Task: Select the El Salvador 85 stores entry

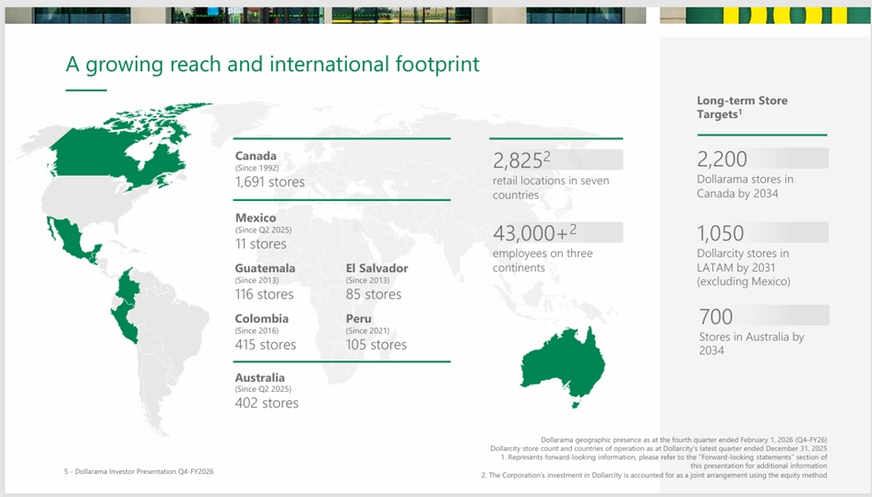Action: (x=376, y=281)
